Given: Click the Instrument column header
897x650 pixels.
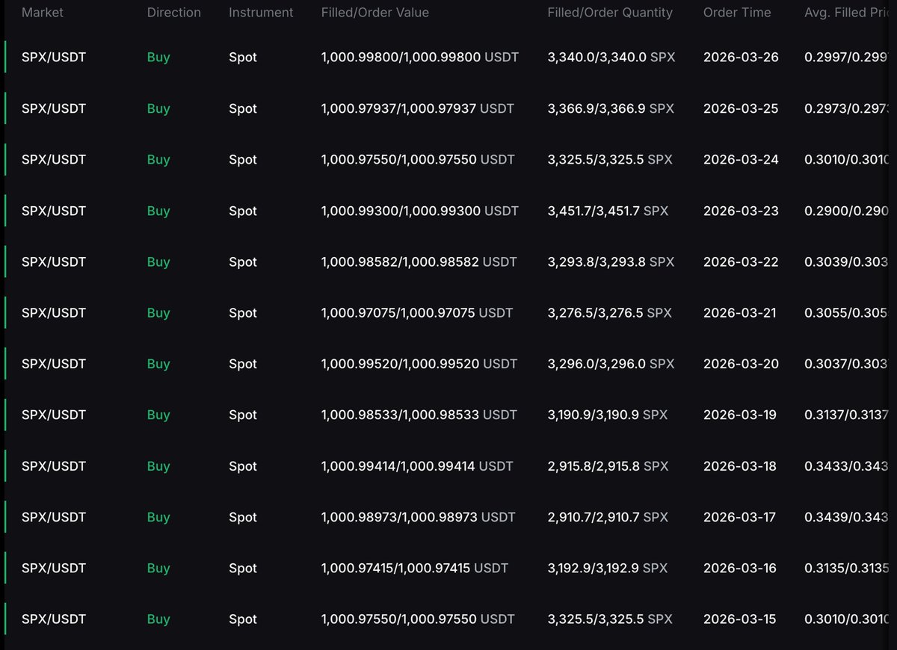Looking at the screenshot, I should tap(261, 12).
